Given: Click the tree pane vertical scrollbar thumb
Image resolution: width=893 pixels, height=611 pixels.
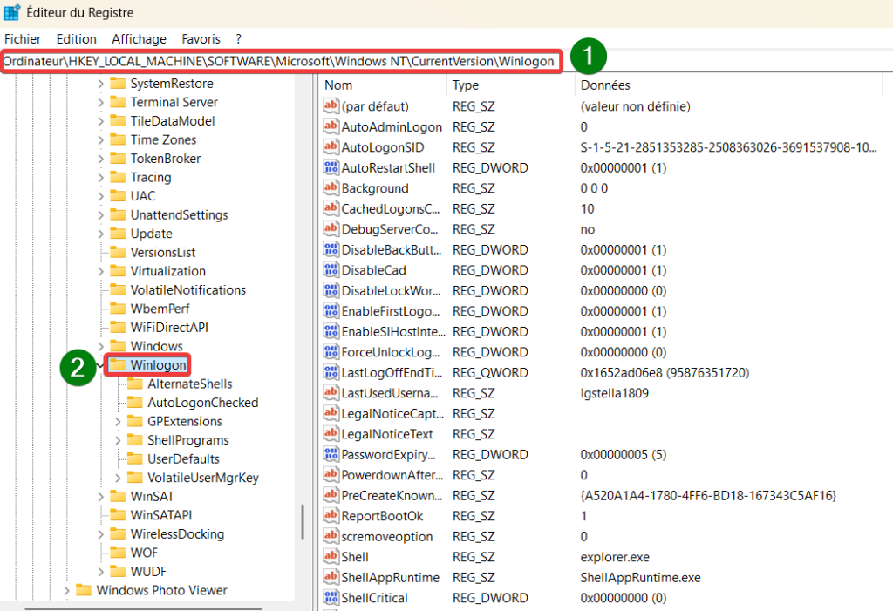Looking at the screenshot, I should tap(303, 521).
